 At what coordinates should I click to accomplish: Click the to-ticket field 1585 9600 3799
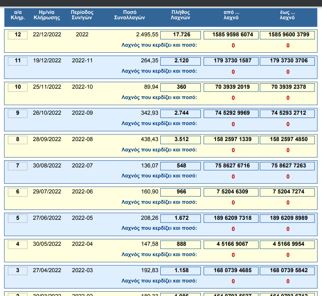pyautogui.click(x=287, y=35)
